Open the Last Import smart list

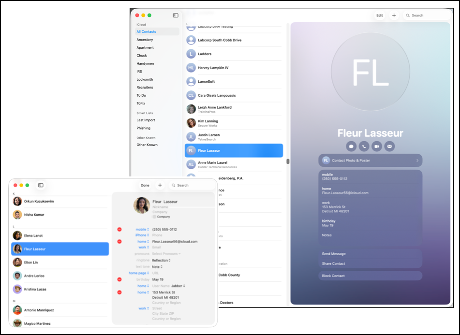(x=146, y=120)
